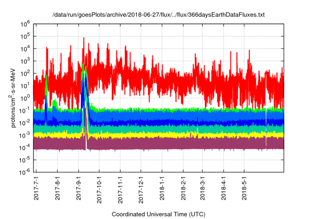Viewport: 313px width, 219px height.
Task: Click the 2017-8-1 date tick label
Action: coord(58,188)
